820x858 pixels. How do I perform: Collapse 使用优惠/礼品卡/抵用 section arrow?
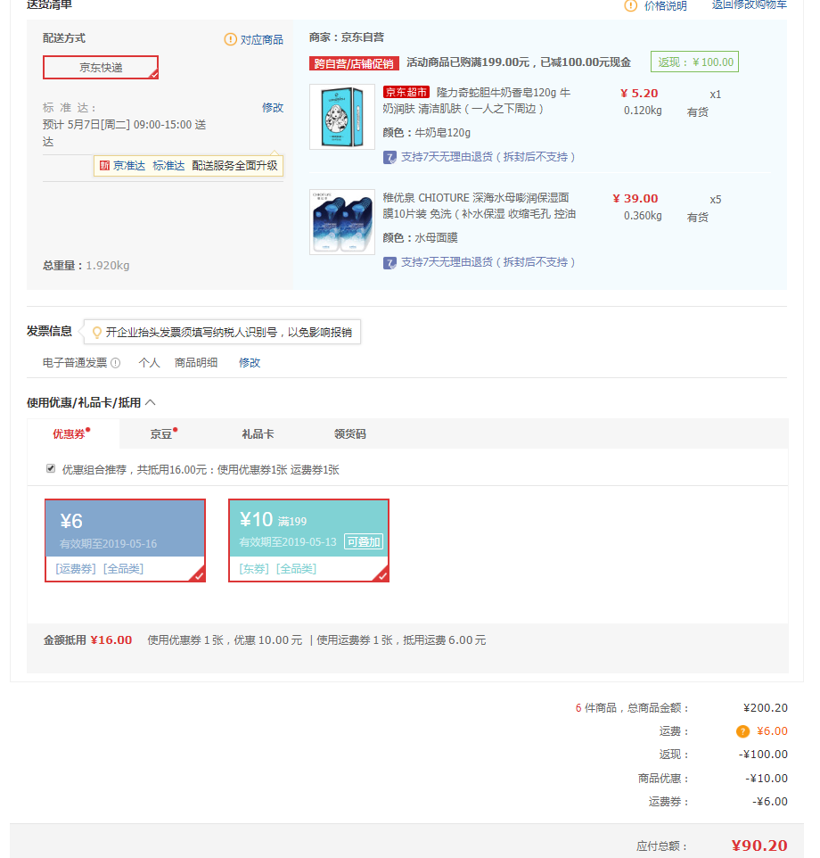pos(151,403)
